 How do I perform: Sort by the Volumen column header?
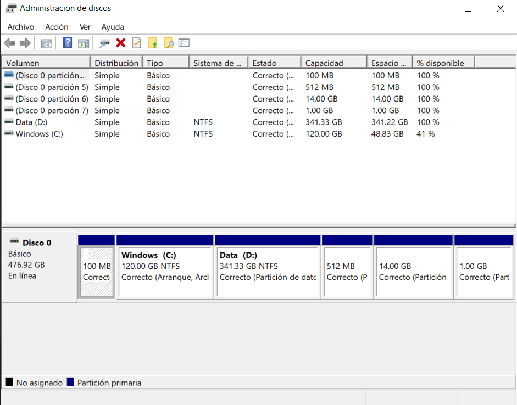[46, 63]
